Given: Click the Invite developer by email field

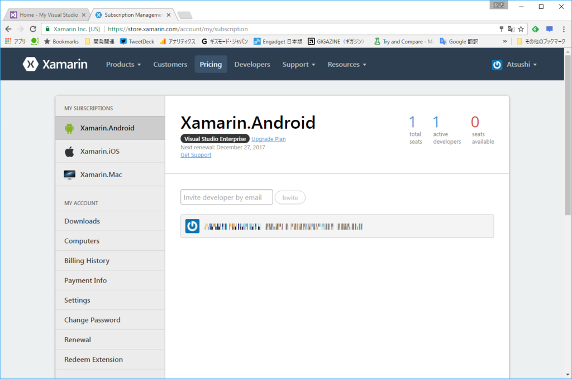Looking at the screenshot, I should [227, 197].
